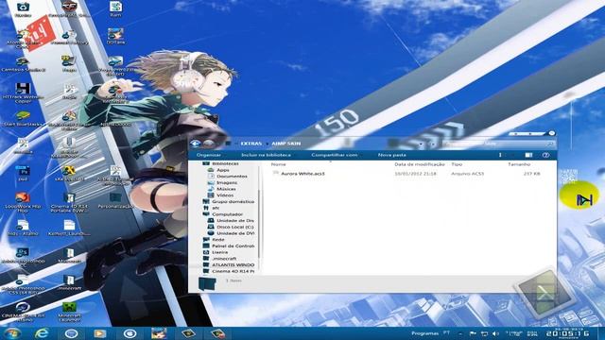Open media player icon in taskbar
The width and height of the screenshot is (605, 340).
pyautogui.click(x=99, y=333)
